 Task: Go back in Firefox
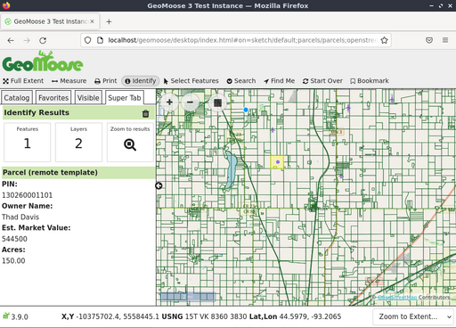tap(11, 40)
